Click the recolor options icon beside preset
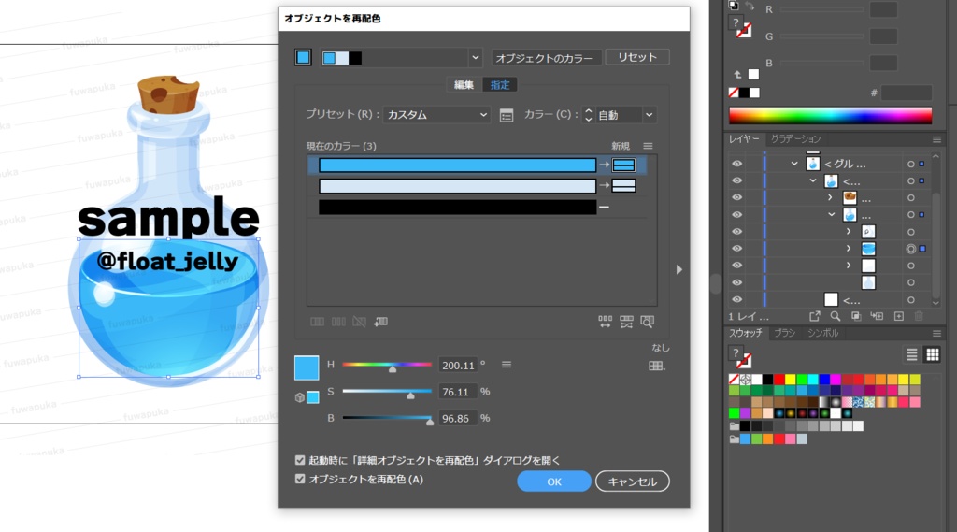This screenshot has height=532, width=957. pos(506,115)
